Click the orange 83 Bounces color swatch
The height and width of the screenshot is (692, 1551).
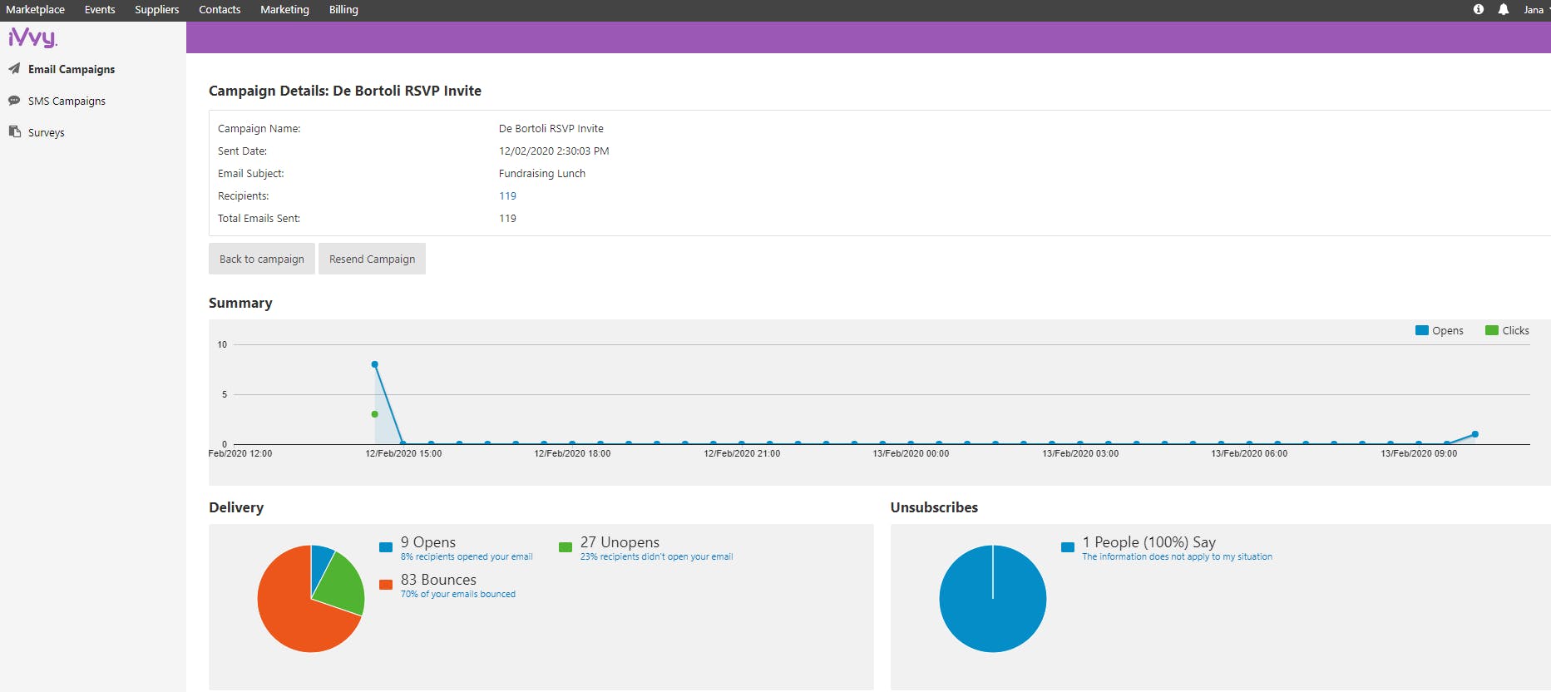click(386, 585)
